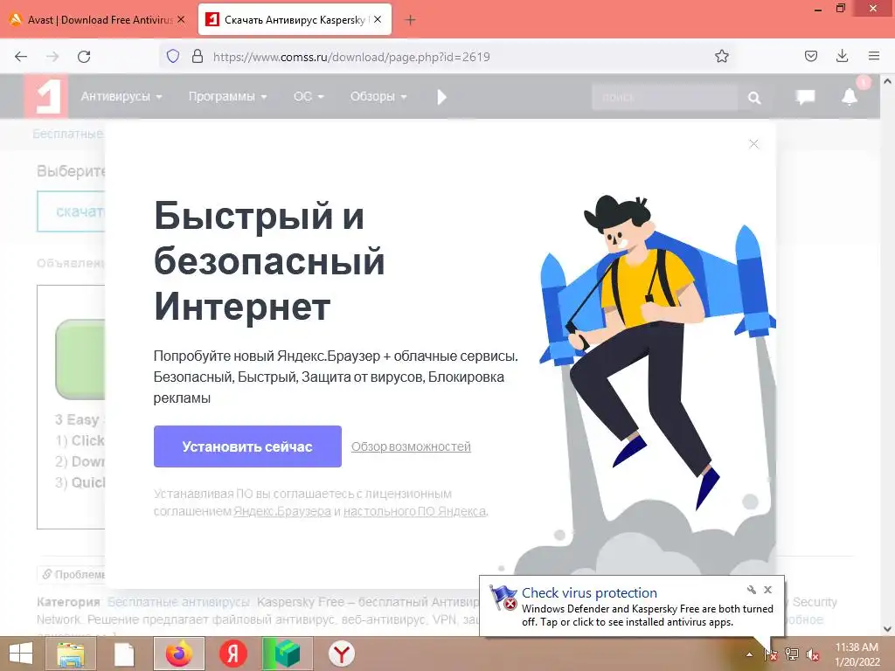This screenshot has height=671, width=895.
Task: Open the Firefox downloads panel
Action: coord(842,56)
